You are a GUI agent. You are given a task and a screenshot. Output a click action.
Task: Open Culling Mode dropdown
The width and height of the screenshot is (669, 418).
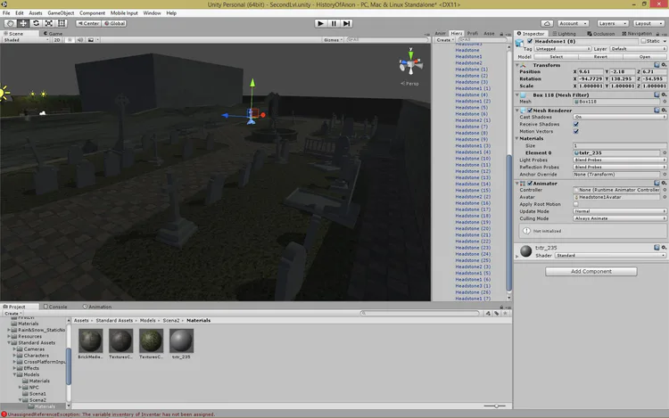pyautogui.click(x=620, y=218)
